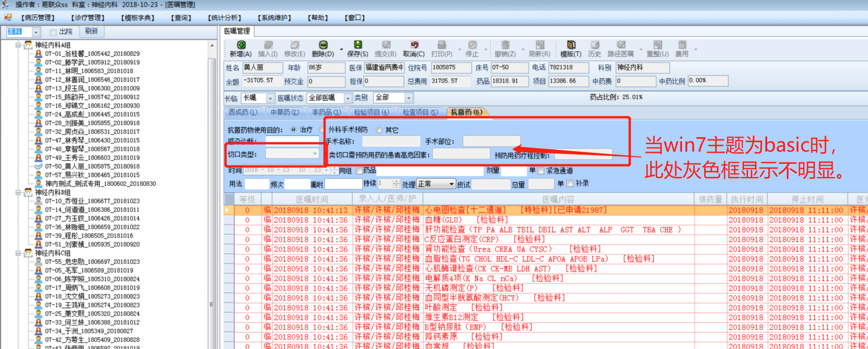Enable the 紧急通道 checkbox
This screenshot has width=868, height=349.
(x=541, y=171)
